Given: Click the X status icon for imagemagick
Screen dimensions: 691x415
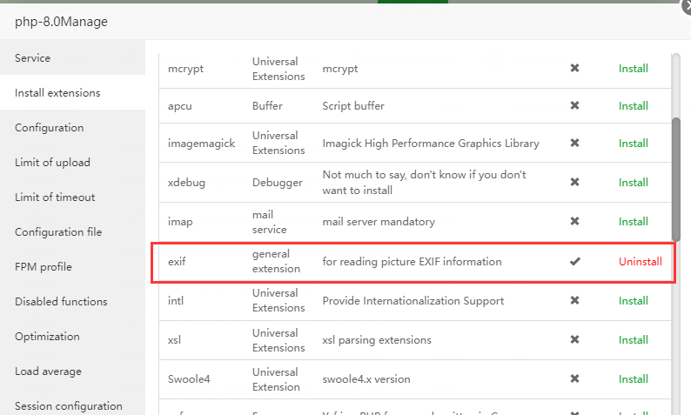Looking at the screenshot, I should [574, 143].
